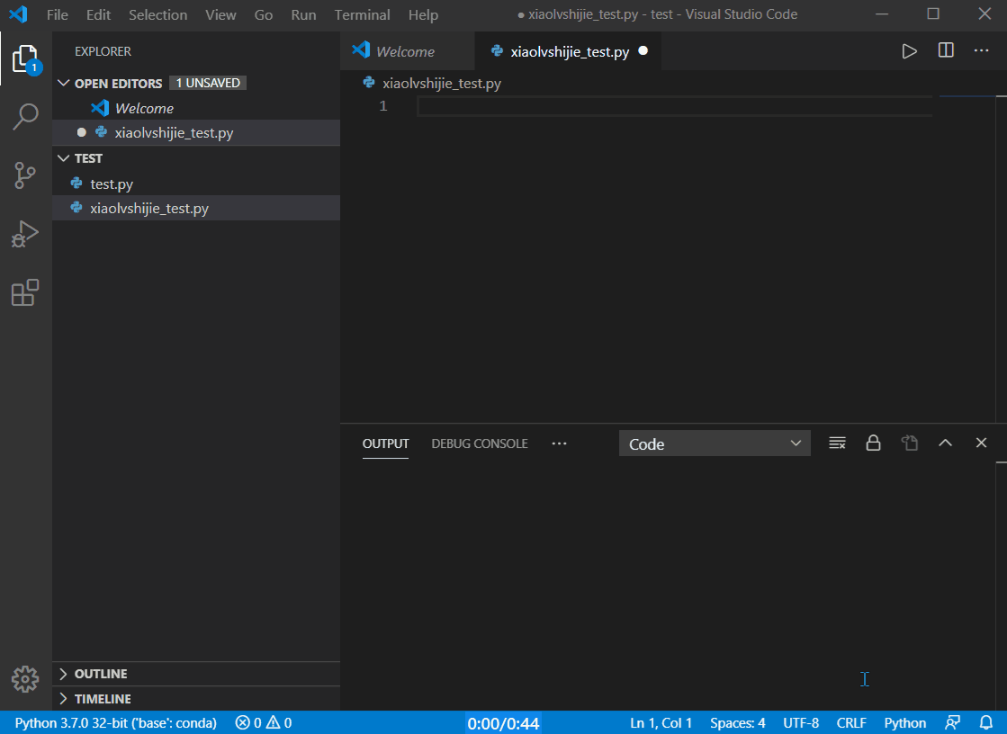
Task: Click the 1 UNSAVED badge
Action: pos(208,83)
